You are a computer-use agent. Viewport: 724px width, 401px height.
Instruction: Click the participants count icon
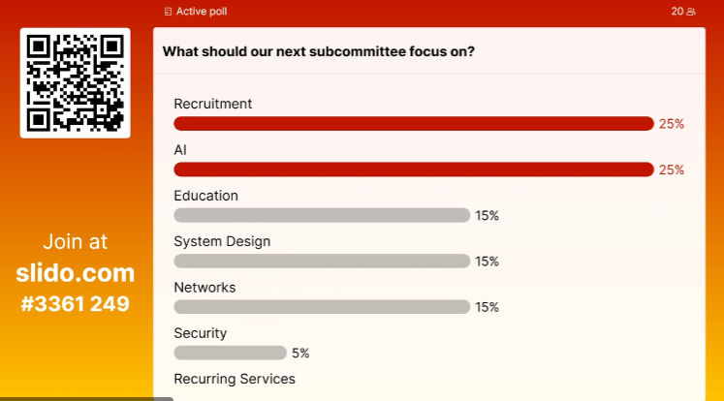(690, 12)
